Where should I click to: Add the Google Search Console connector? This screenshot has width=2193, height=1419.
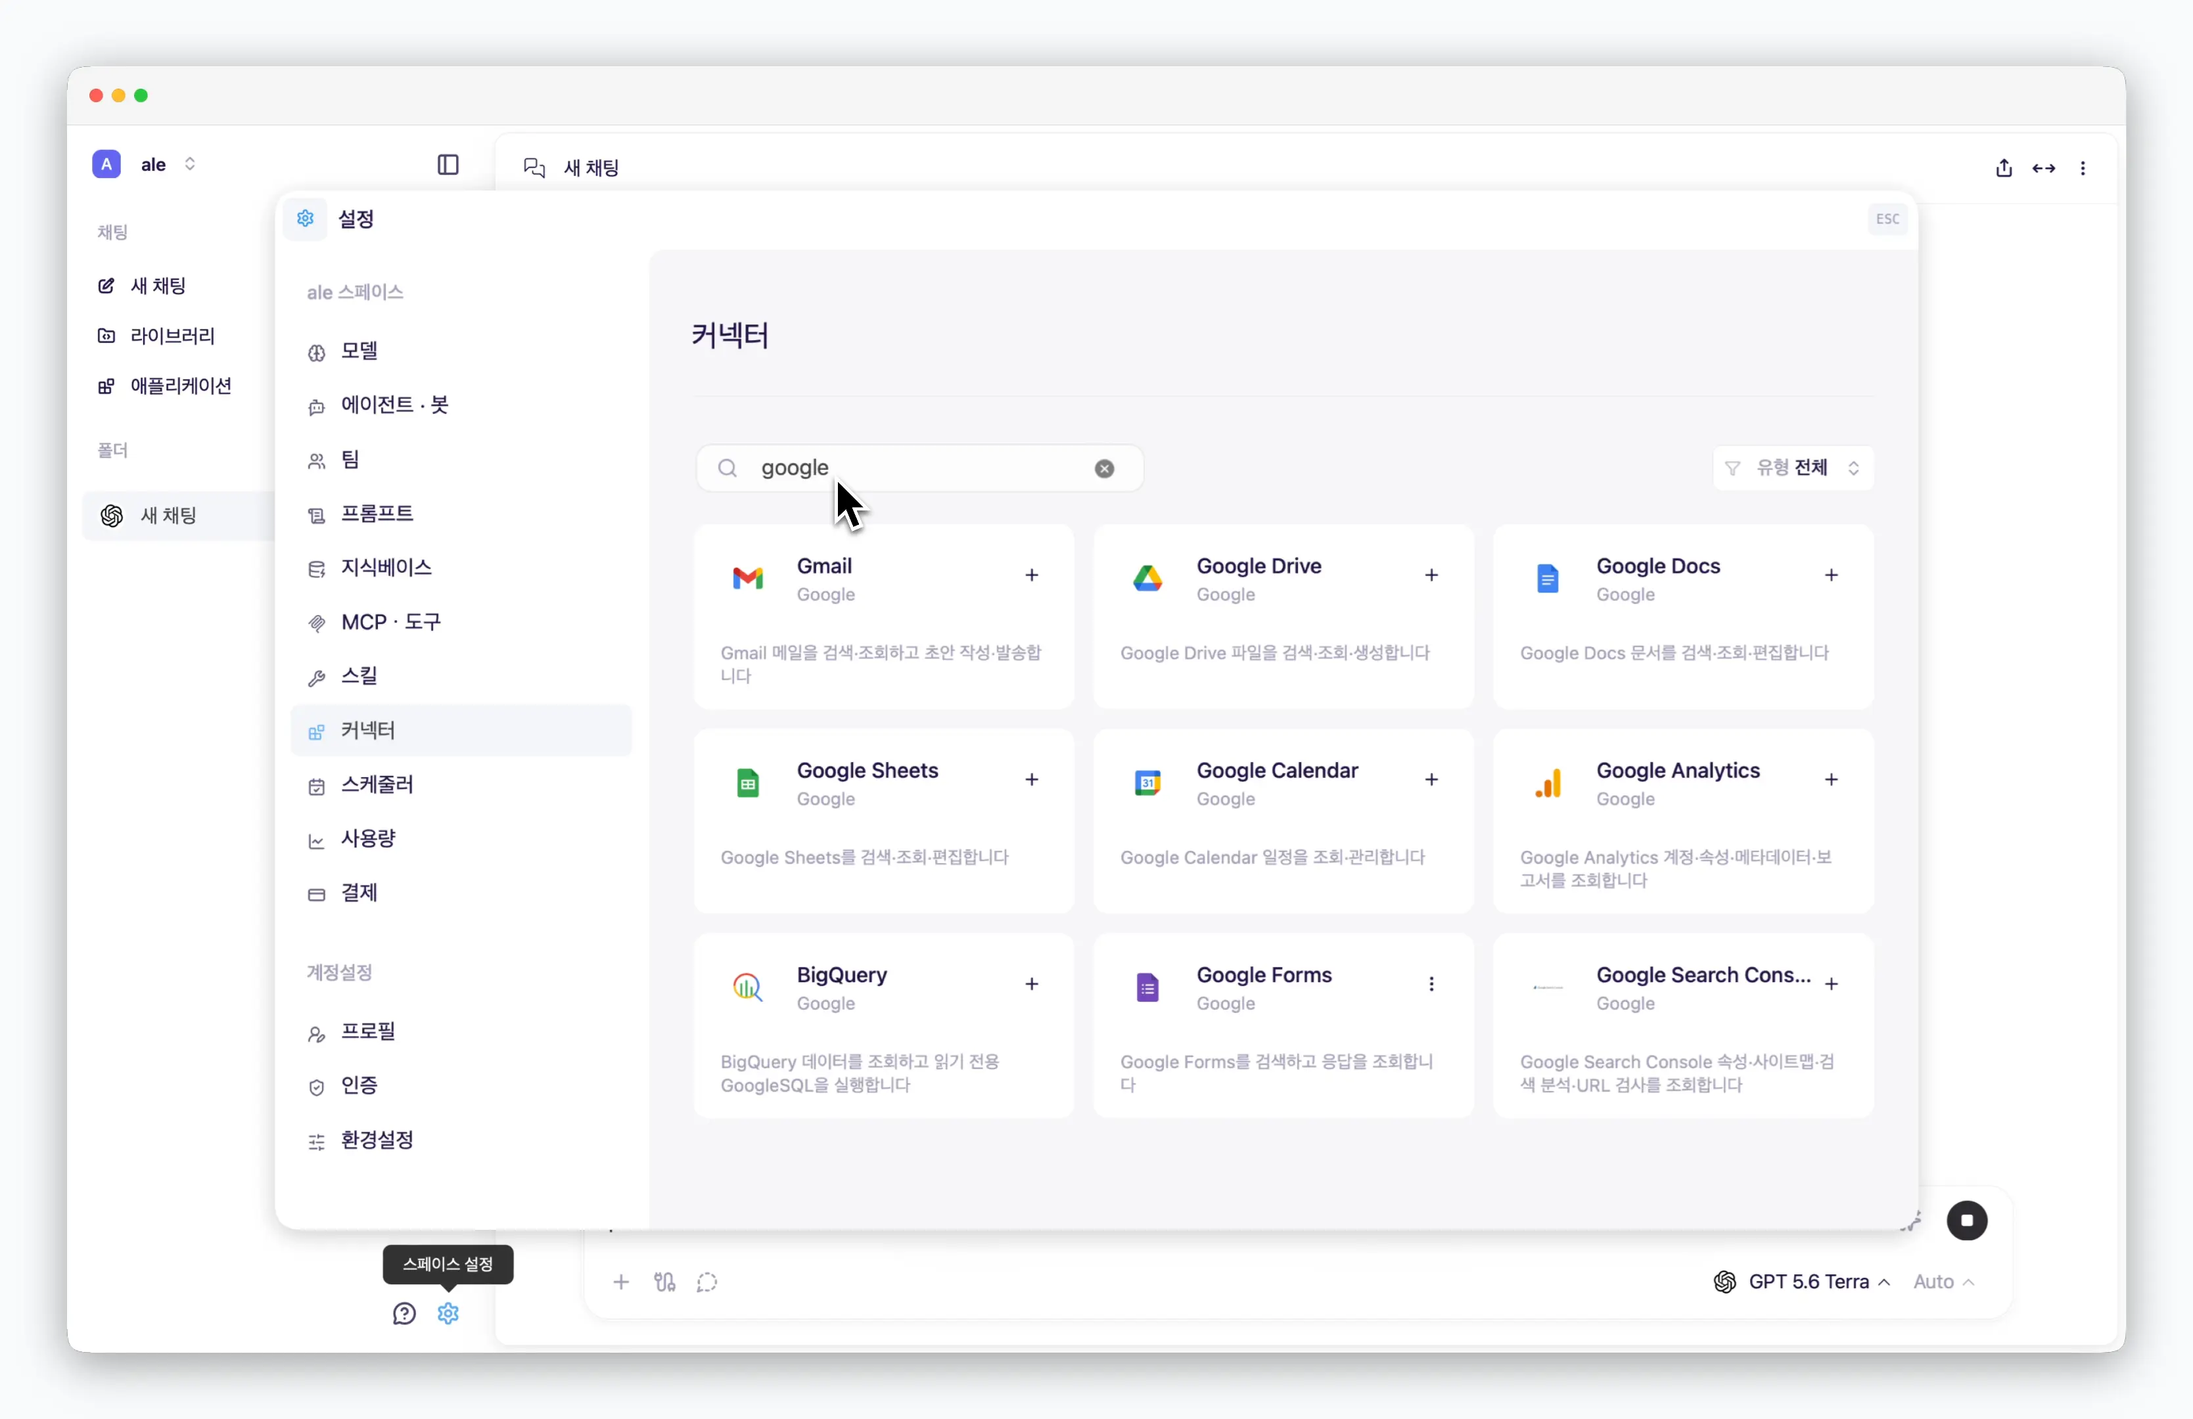(x=1831, y=984)
